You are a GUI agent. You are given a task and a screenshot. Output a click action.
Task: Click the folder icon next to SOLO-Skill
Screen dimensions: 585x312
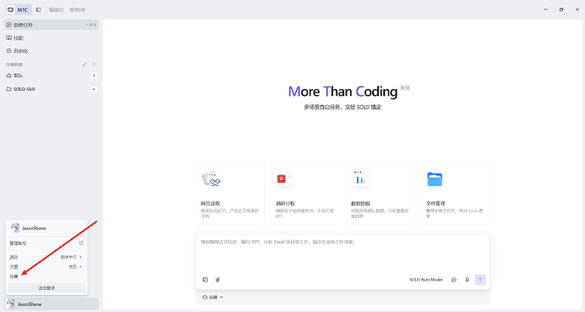click(x=9, y=89)
